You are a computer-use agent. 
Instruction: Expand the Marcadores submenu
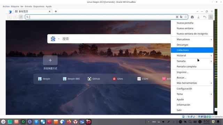[192, 39]
